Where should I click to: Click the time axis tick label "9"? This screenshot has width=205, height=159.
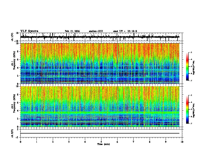pos(166,142)
